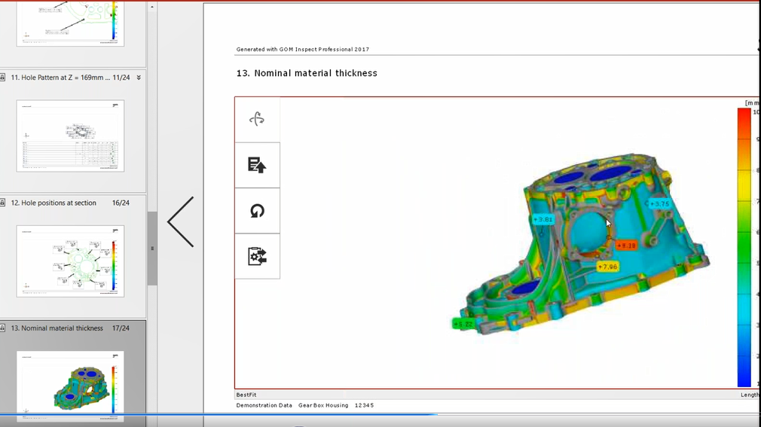Select the orange +8.38 deviation label

tap(626, 246)
